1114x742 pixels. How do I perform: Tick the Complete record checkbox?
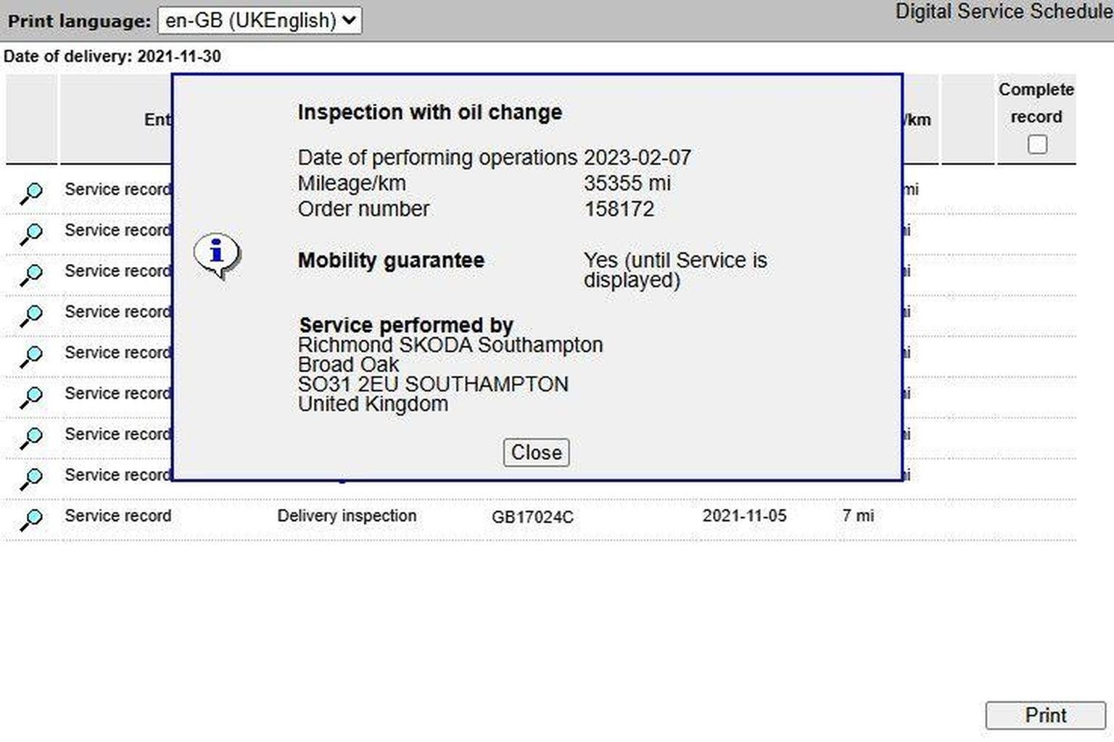tap(1037, 144)
